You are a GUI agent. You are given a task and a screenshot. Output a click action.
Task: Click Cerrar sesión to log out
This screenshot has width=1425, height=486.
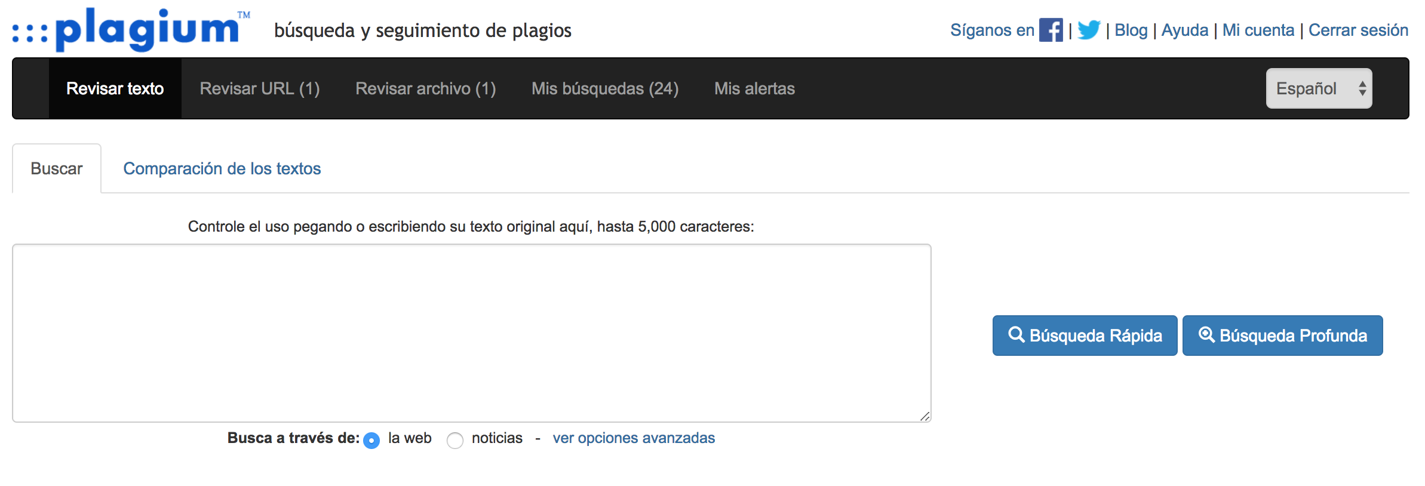tap(1358, 30)
